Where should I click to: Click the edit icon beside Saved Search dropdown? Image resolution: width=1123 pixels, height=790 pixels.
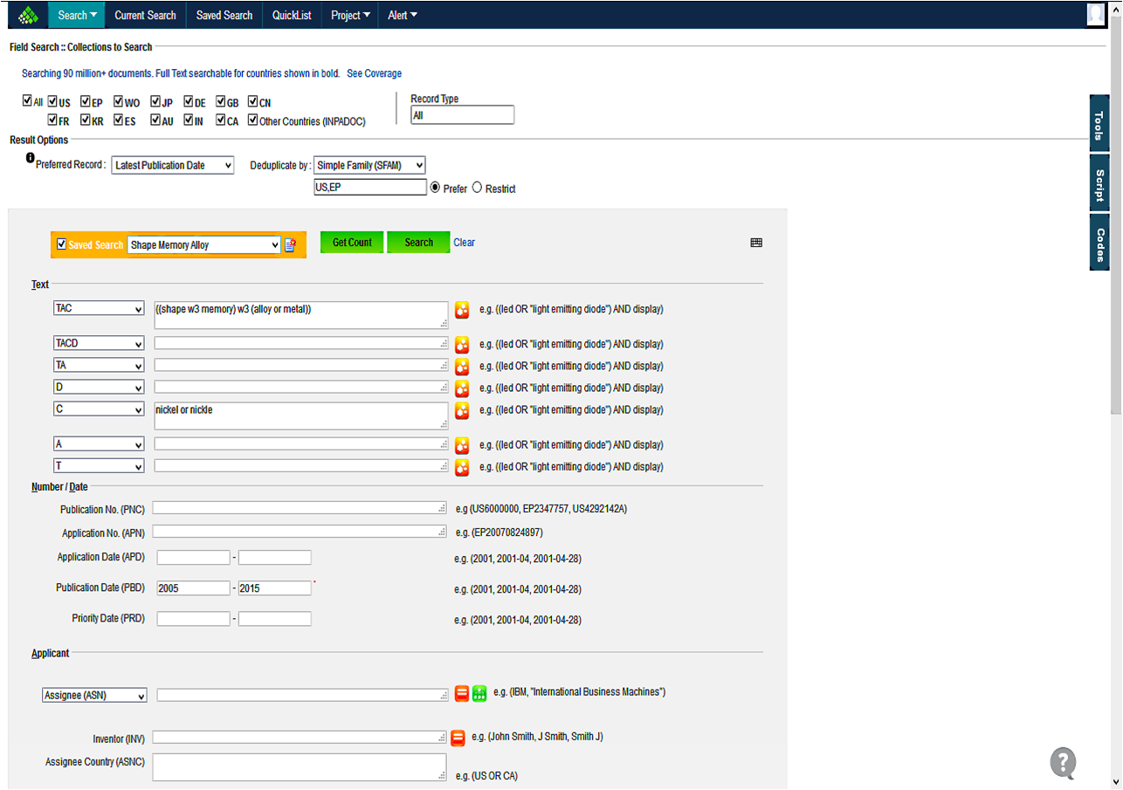tap(290, 245)
